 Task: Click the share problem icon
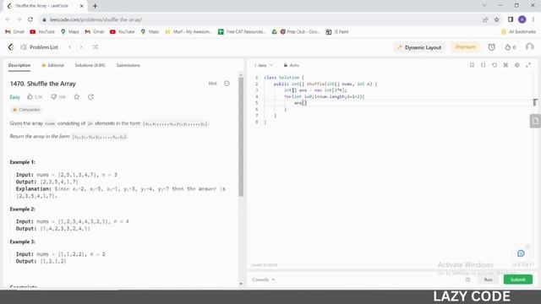click(x=90, y=97)
